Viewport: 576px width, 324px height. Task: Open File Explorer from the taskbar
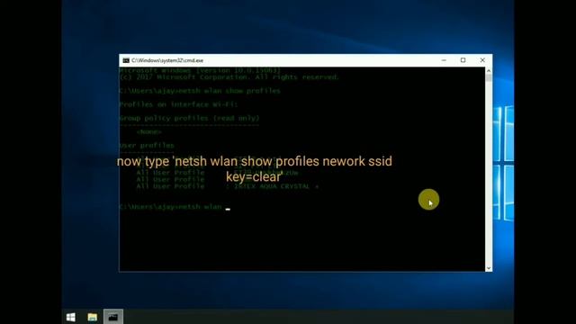click(x=92, y=317)
